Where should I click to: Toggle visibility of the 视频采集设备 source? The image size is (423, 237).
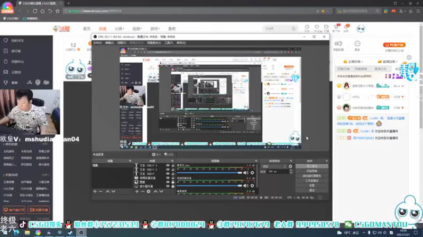coord(168,178)
